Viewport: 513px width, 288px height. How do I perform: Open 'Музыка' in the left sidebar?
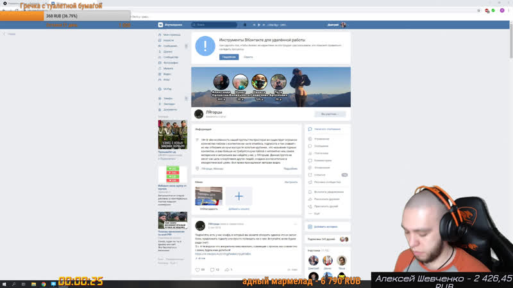tap(168, 68)
